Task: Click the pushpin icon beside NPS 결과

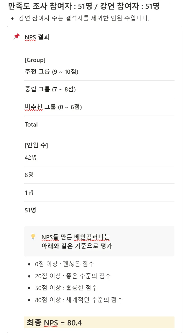Action: pos(17,36)
